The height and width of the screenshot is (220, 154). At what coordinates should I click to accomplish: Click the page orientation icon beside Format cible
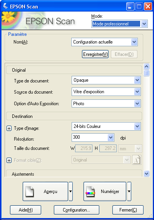137,160
